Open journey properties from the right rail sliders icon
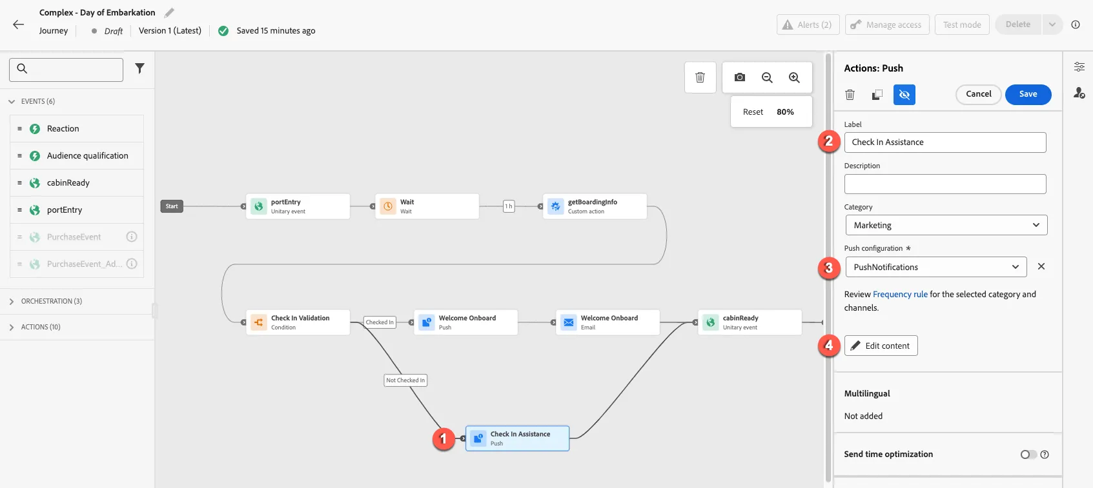 point(1079,67)
